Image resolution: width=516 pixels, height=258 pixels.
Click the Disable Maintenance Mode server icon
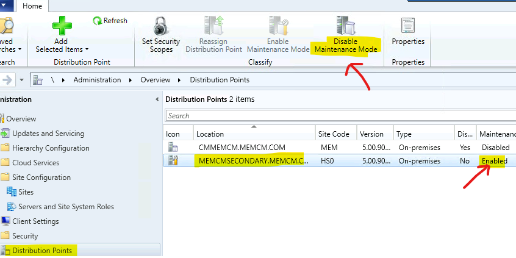click(x=346, y=26)
